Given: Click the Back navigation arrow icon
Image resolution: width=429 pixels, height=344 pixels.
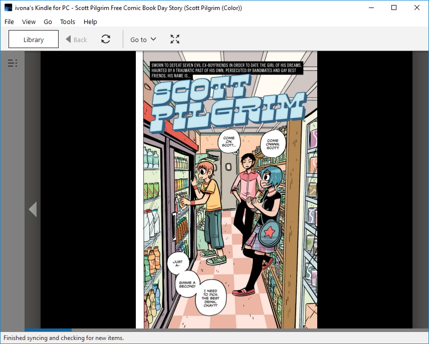Looking at the screenshot, I should [68, 39].
